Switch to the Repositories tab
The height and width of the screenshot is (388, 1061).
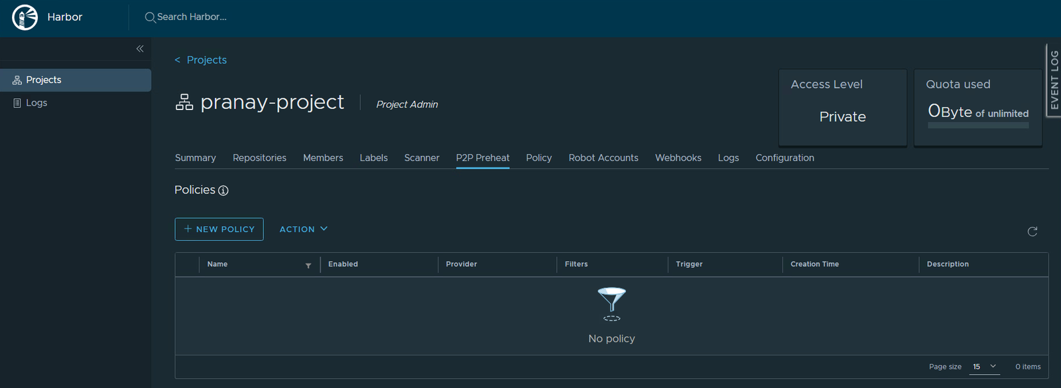tap(259, 158)
